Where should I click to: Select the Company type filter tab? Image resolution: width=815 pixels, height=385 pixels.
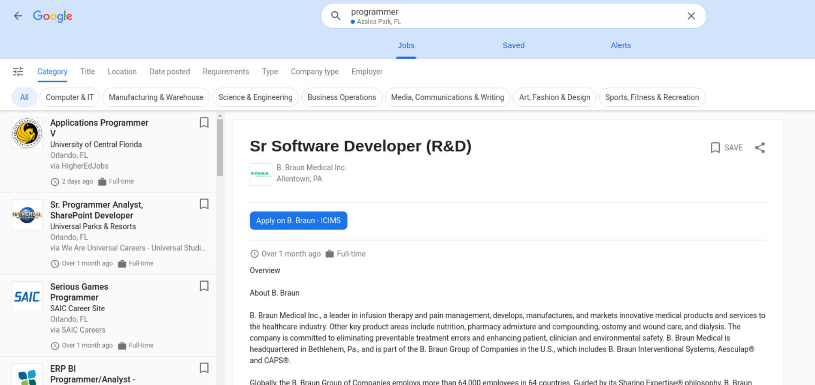[x=315, y=72]
